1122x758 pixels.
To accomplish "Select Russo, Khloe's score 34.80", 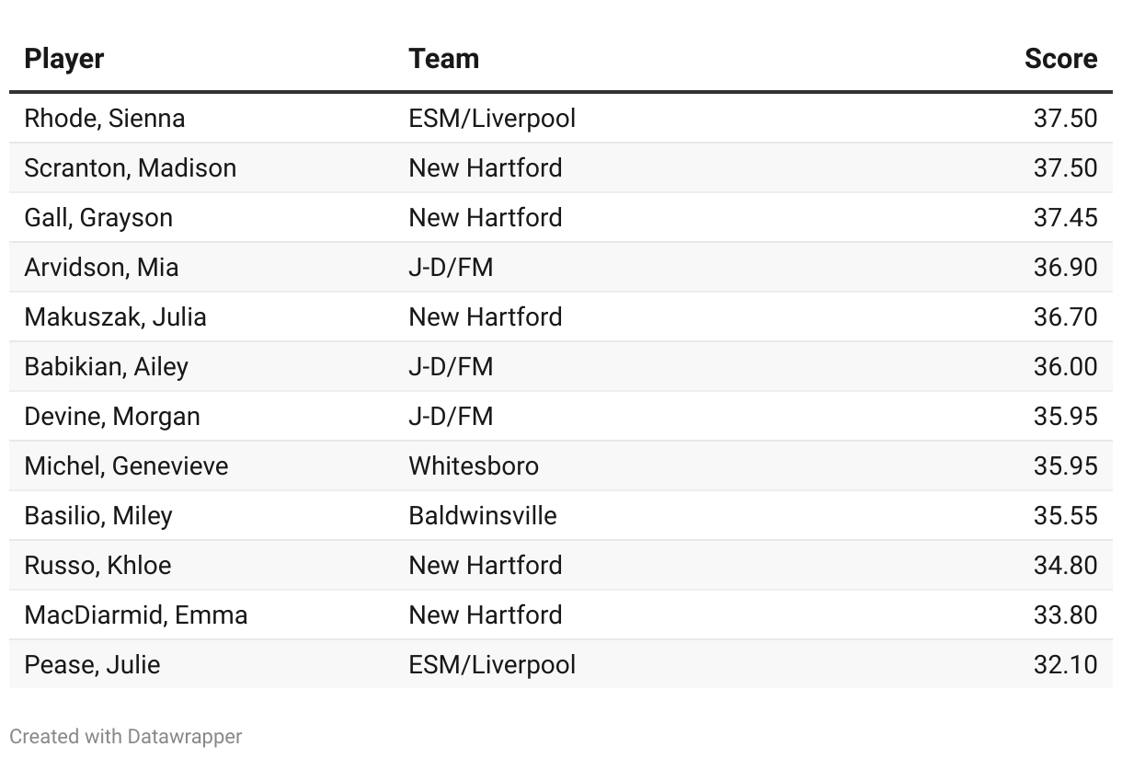I will [x=1065, y=566].
